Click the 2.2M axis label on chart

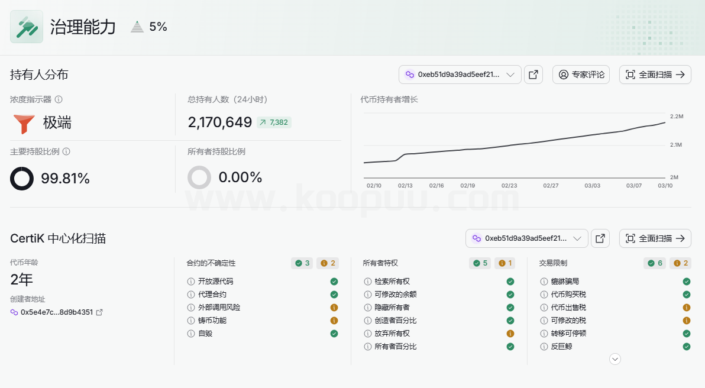[677, 117]
